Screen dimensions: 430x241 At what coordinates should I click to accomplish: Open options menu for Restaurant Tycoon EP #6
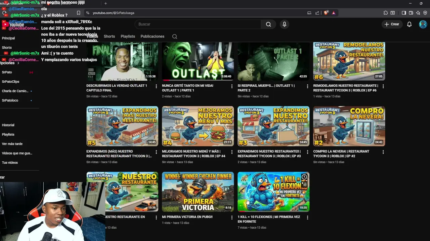pyautogui.click(x=383, y=86)
